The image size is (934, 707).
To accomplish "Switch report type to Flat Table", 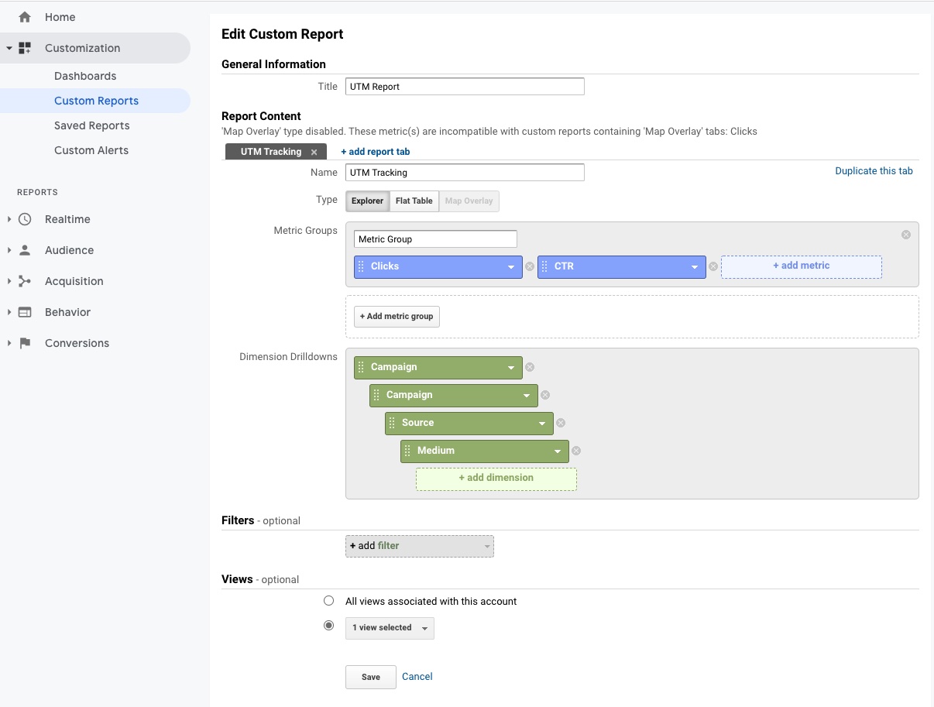I will click(414, 201).
